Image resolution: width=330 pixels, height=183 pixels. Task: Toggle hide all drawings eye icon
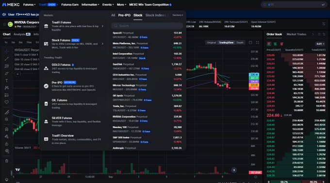(x=6, y=151)
